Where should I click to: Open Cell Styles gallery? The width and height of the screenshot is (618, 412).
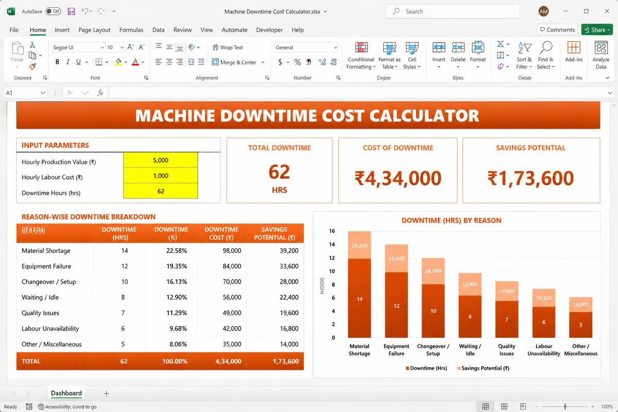click(411, 56)
